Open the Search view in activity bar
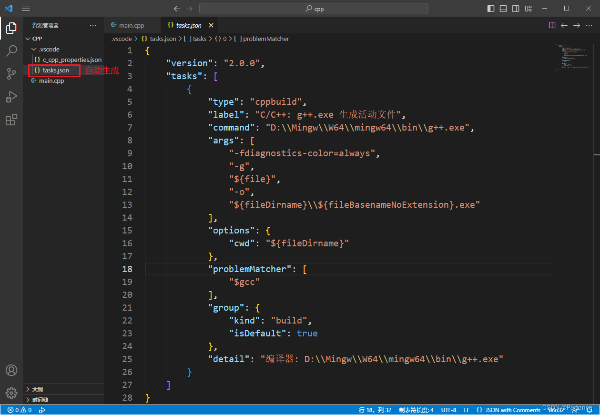 (11, 51)
